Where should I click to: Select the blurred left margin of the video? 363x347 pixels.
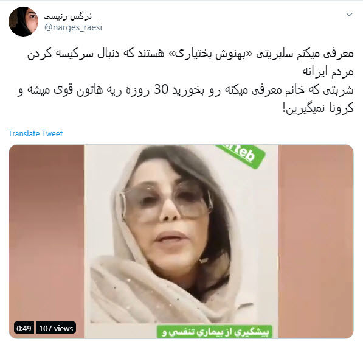pos(47,242)
